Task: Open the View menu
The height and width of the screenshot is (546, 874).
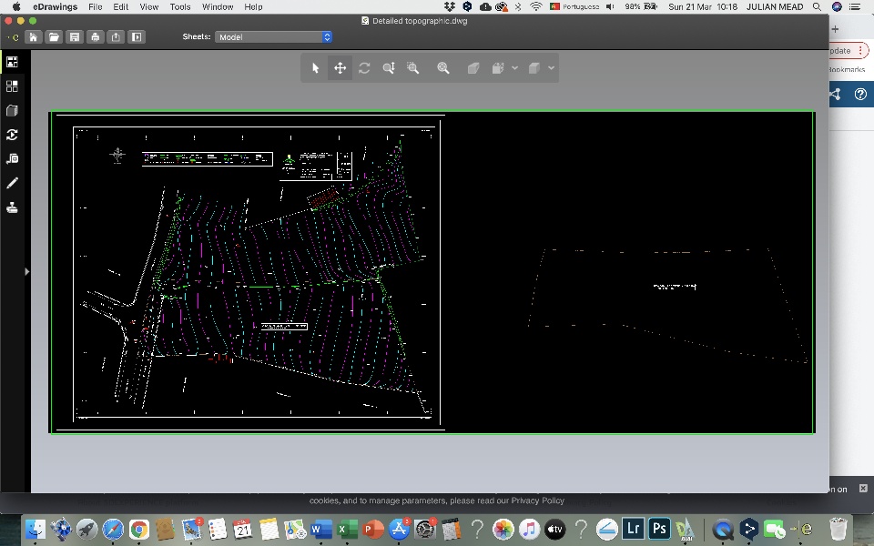Action: tap(149, 6)
